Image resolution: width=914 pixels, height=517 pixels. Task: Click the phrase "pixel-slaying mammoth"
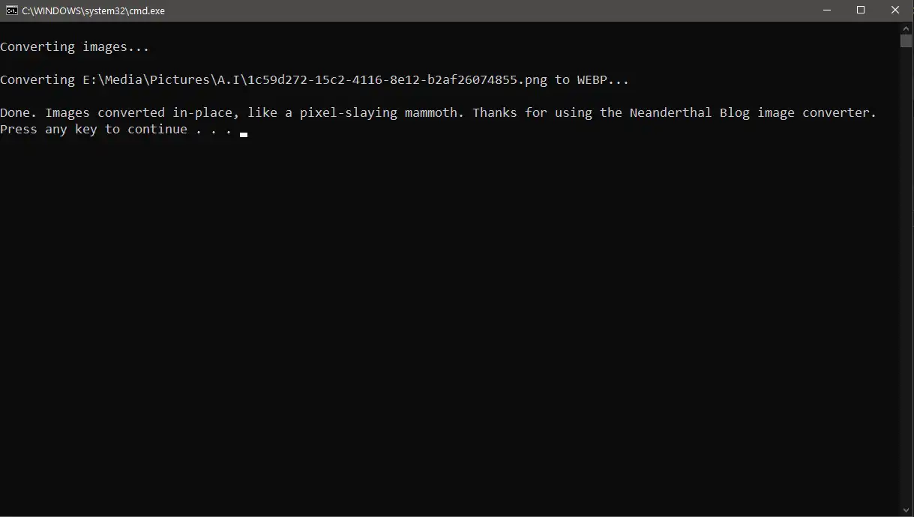tap(379, 113)
